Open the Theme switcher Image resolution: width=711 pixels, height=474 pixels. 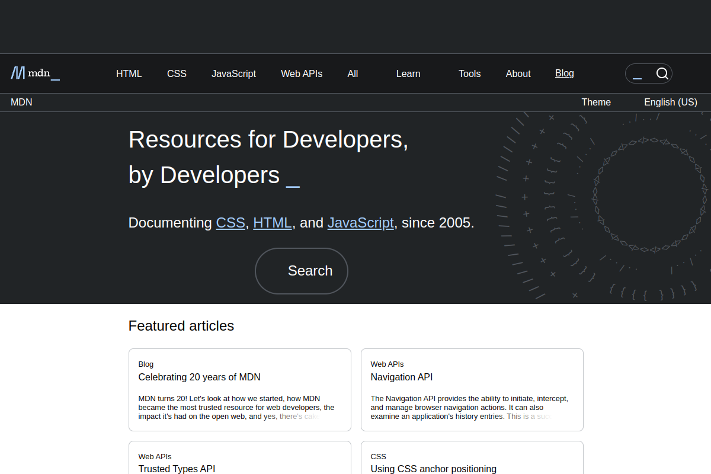[596, 102]
